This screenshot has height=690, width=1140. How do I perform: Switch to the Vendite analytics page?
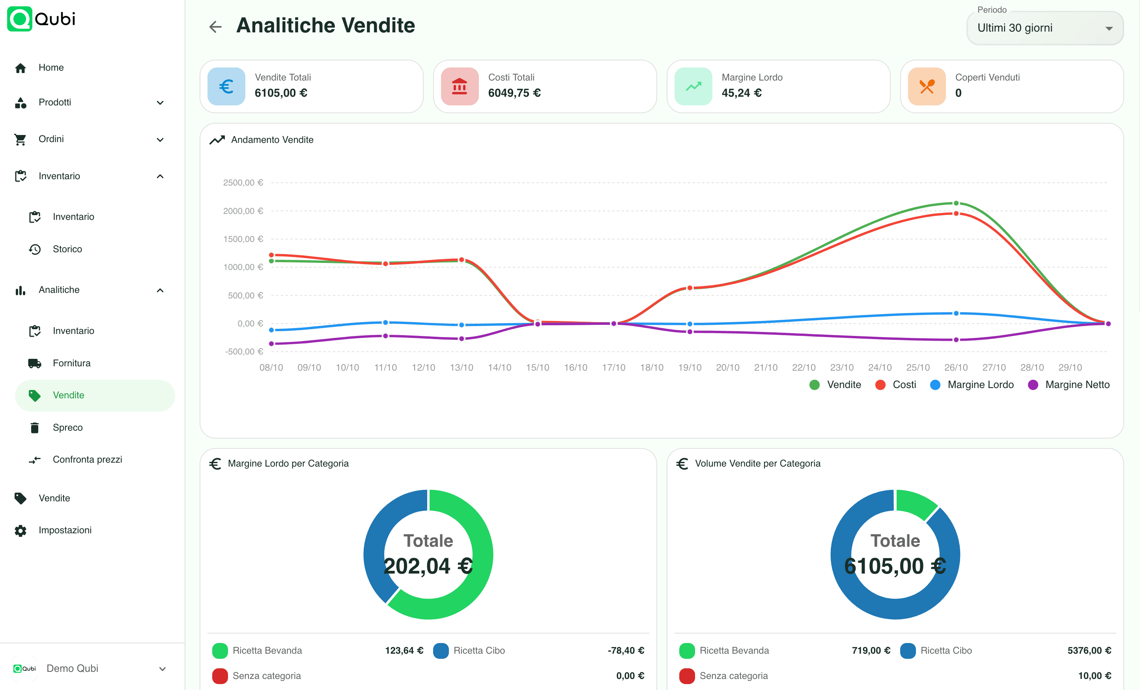[69, 395]
